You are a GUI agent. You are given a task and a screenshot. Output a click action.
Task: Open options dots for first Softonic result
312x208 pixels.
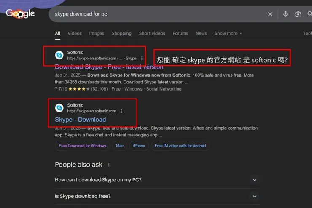coord(142,58)
